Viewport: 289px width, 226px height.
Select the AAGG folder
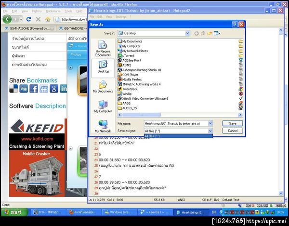(x=124, y=104)
